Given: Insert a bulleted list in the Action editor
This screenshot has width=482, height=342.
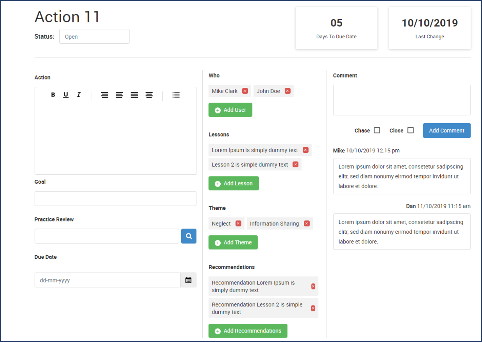Looking at the screenshot, I should [x=176, y=95].
